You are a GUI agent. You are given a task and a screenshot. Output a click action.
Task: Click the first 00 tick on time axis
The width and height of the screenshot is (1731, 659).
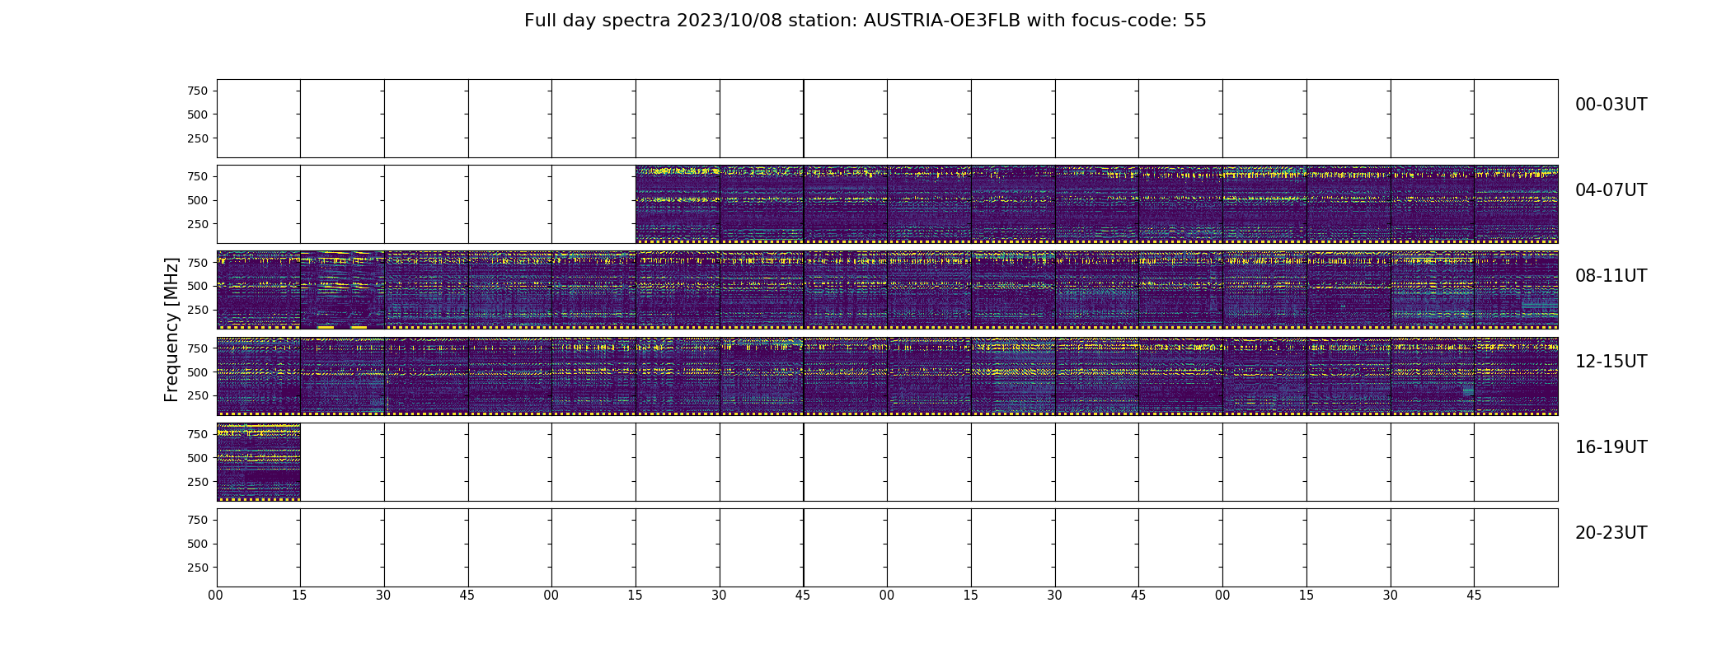pyautogui.click(x=216, y=596)
